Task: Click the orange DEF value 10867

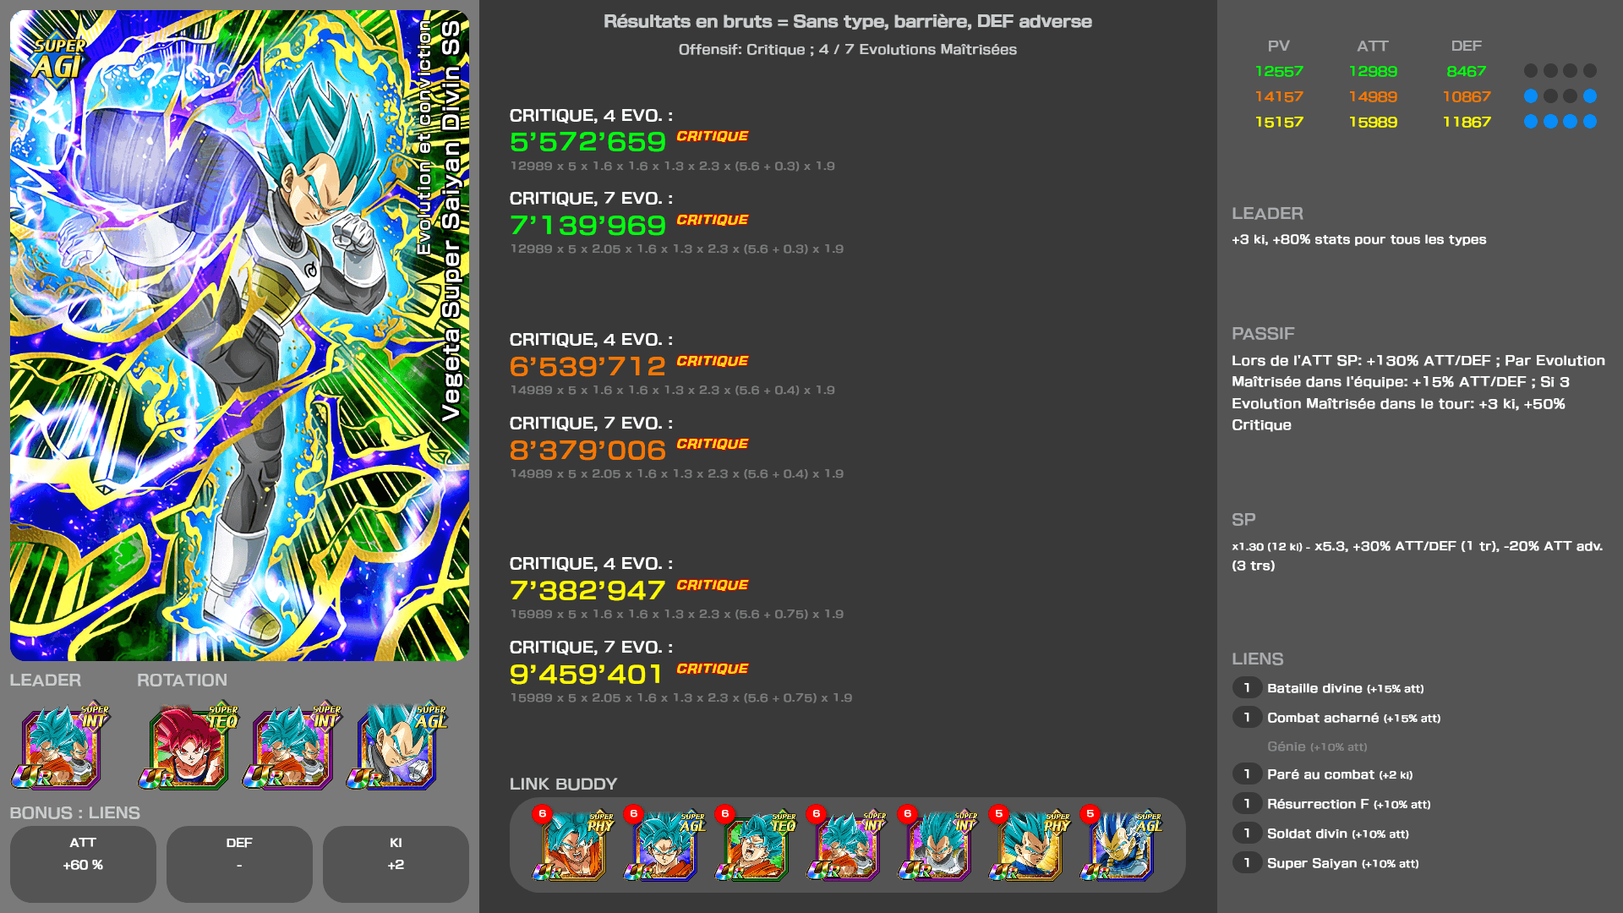Action: click(x=1467, y=96)
